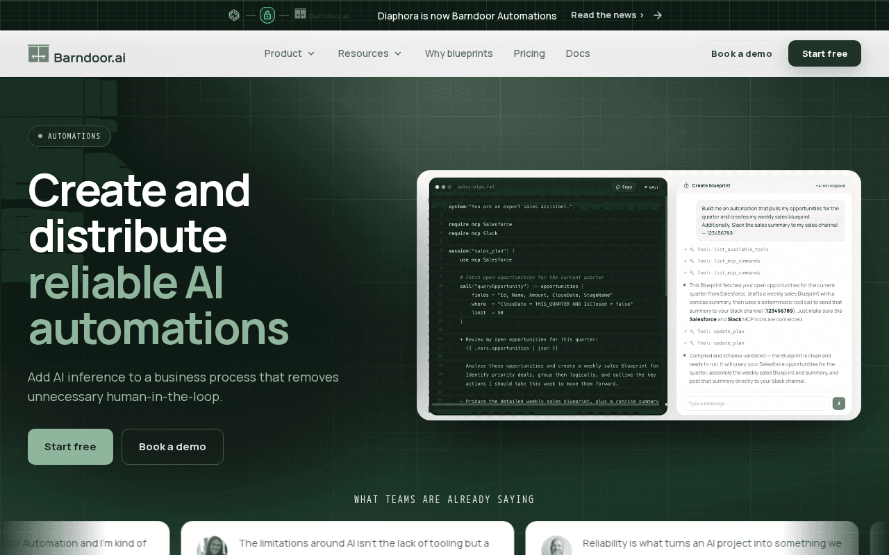
Task: Click the code line require mcp Slack
Action: tap(473, 233)
